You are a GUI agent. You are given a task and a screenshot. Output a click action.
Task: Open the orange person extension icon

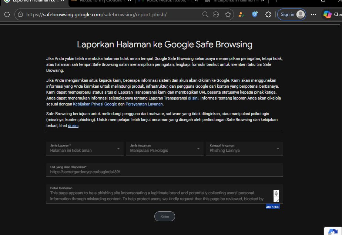pyautogui.click(x=241, y=14)
